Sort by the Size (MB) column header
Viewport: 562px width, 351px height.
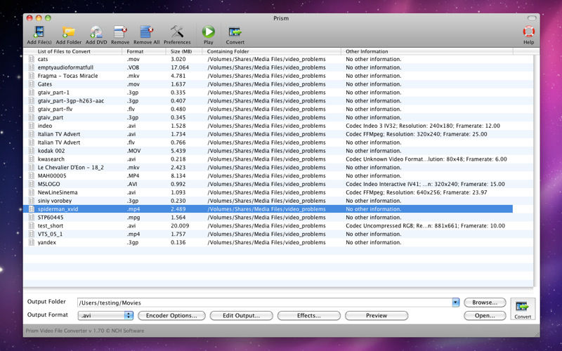point(184,51)
